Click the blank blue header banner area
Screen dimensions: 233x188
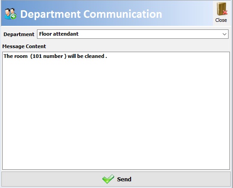[x=187, y=14]
